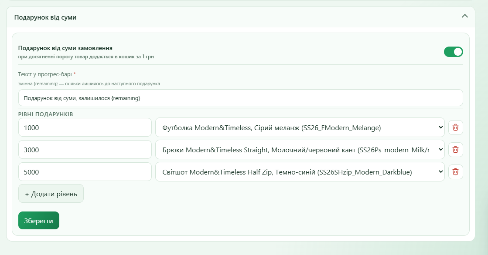The image size is (488, 255).
Task: Save settings with 'Зберегти' button
Action: (38, 221)
